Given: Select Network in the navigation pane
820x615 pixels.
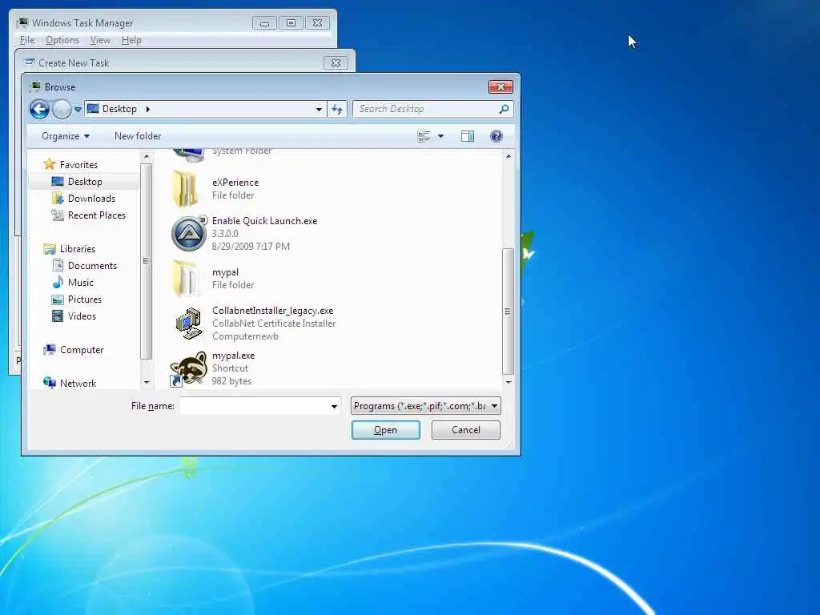Looking at the screenshot, I should 78,384.
